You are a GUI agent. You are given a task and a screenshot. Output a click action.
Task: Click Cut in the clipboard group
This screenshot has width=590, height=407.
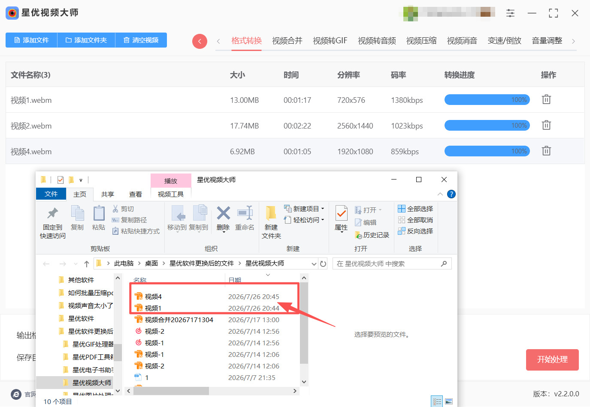coord(123,209)
